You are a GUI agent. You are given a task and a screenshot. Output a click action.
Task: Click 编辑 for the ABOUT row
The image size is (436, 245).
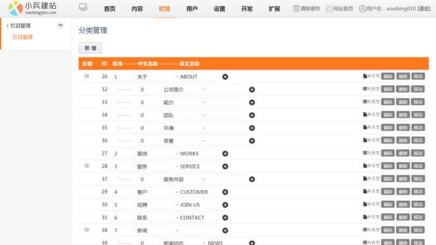(388, 76)
